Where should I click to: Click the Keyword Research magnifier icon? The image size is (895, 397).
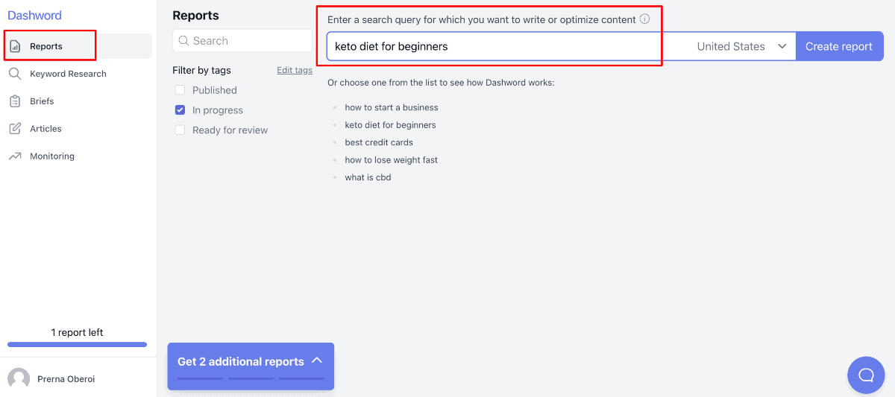pos(15,74)
